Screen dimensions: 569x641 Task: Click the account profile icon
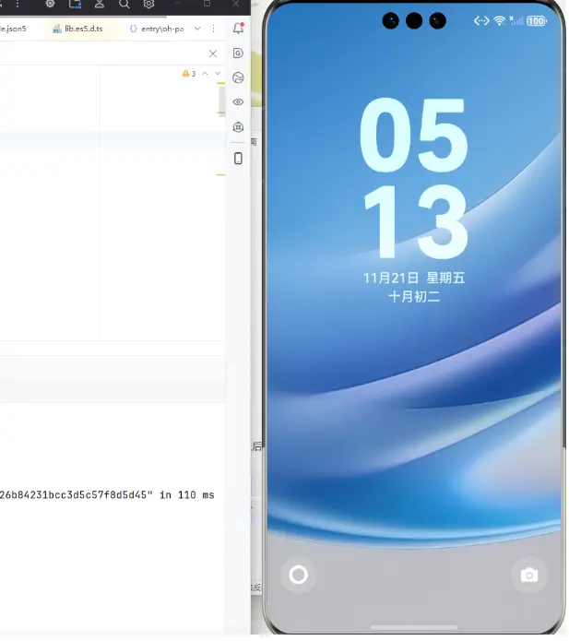[x=100, y=4]
